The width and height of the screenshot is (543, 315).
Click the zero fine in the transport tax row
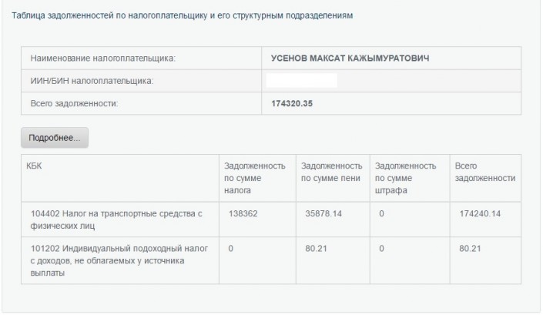click(381, 213)
